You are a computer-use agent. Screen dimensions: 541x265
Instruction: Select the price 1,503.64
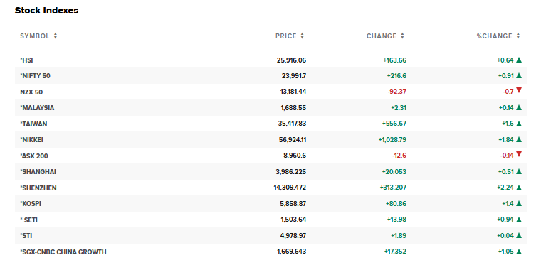pos(293,220)
